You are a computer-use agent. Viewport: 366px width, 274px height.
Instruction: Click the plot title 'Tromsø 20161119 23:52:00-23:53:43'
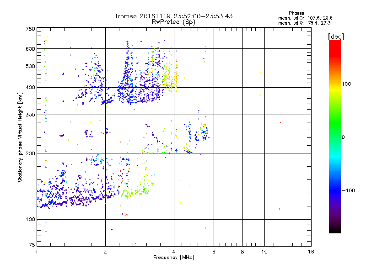pos(173,16)
